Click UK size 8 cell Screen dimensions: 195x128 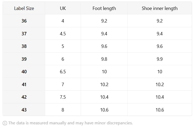pos(63,110)
